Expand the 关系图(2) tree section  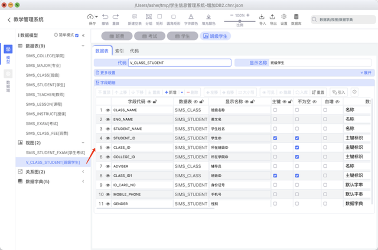click(83, 172)
